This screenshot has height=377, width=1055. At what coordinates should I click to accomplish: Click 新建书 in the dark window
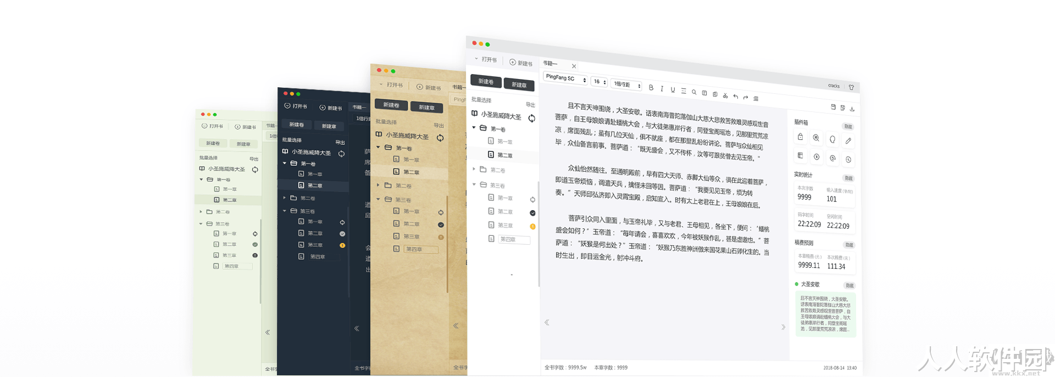pyautogui.click(x=330, y=108)
